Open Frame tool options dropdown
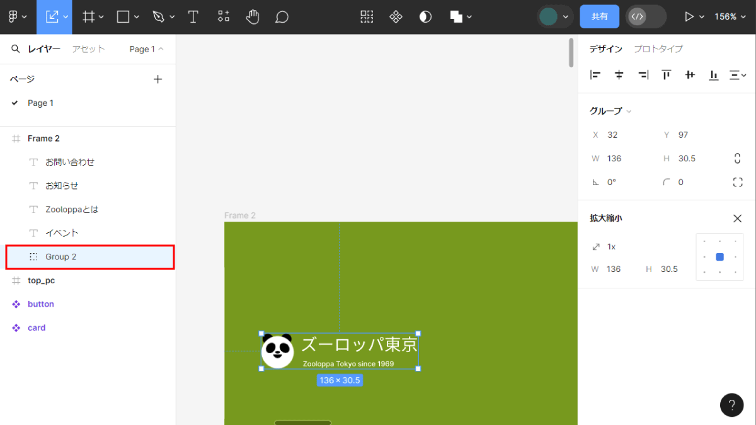756x425 pixels. pos(101,17)
